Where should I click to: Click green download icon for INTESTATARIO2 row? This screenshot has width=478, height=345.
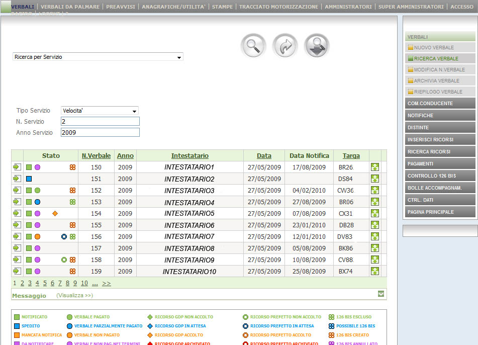pyautogui.click(x=375, y=179)
